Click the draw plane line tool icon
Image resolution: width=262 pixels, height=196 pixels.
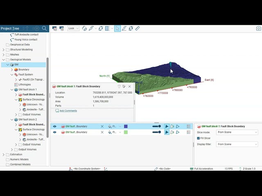tap(124, 29)
